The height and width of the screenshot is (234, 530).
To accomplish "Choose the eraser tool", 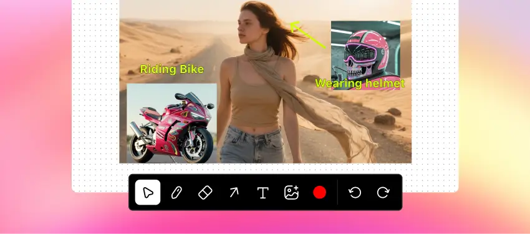I will pyautogui.click(x=205, y=192).
